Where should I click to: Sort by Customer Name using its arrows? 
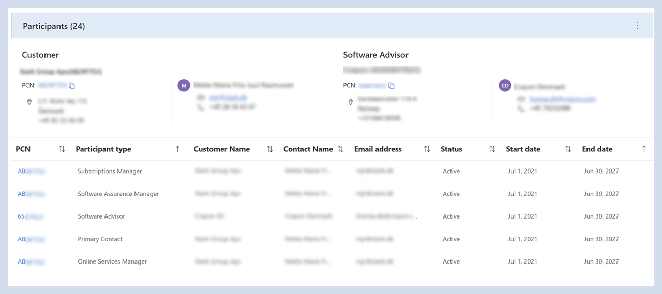click(x=269, y=149)
